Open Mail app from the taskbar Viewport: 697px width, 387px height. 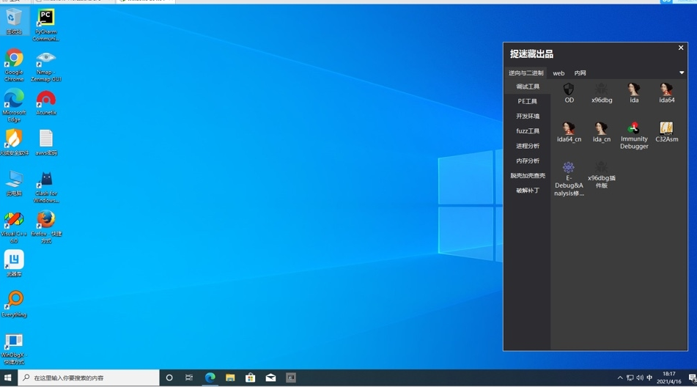point(270,377)
